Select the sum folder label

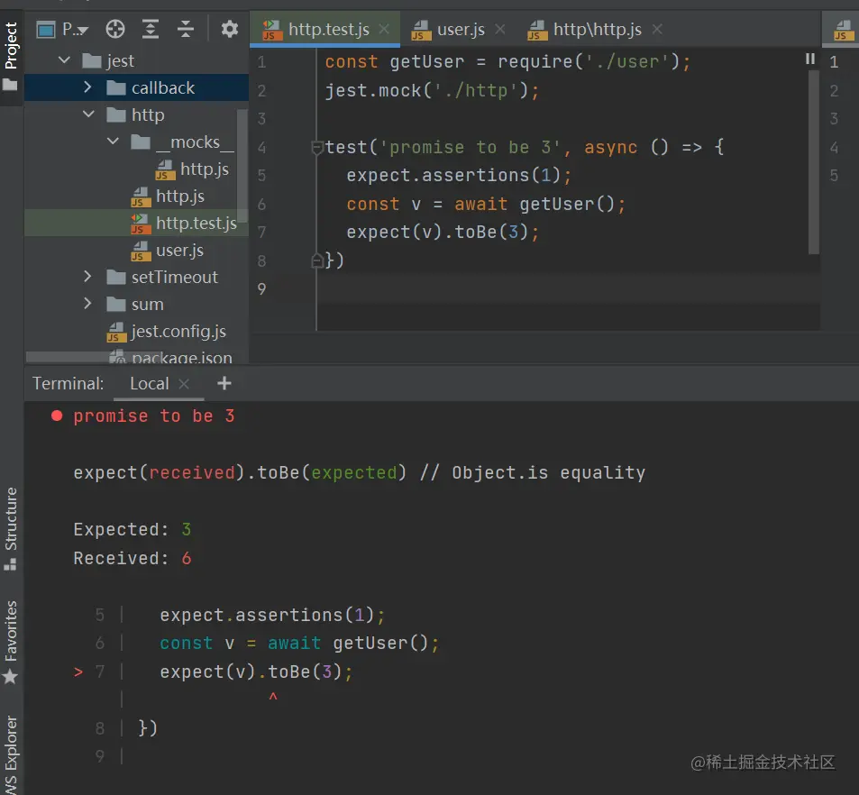click(147, 305)
